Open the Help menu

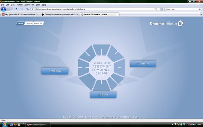point(44,5)
